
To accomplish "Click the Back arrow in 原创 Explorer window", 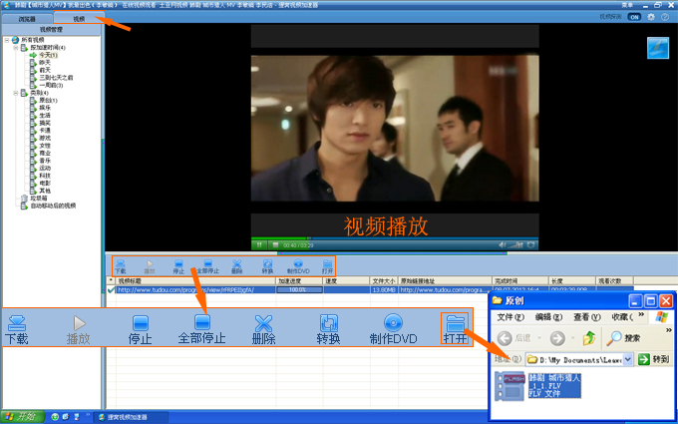I will 505,338.
